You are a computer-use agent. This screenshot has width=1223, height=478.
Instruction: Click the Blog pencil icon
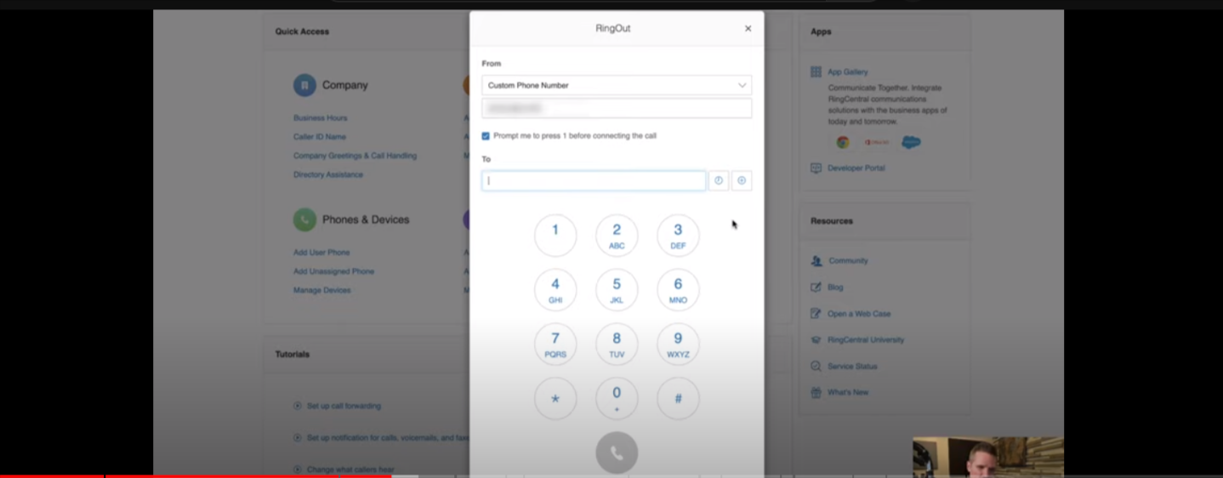click(816, 287)
